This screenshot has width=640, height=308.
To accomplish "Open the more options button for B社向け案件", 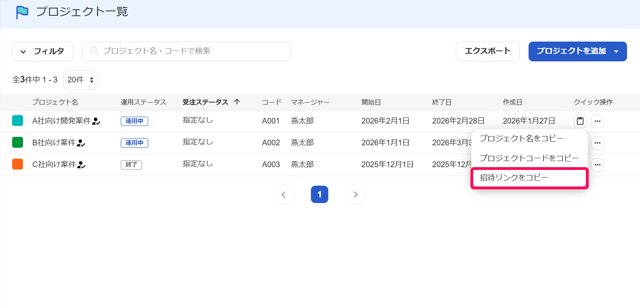I will pos(598,143).
